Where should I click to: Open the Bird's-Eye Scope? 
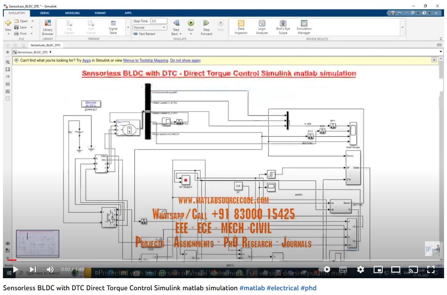pyautogui.click(x=283, y=27)
